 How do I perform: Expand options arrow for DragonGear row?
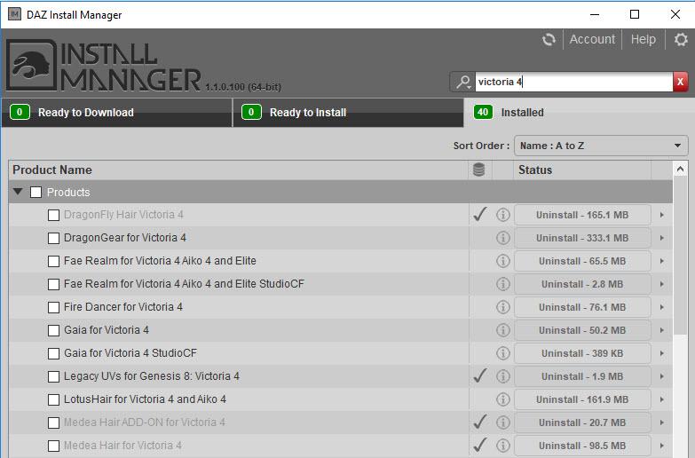click(x=662, y=238)
